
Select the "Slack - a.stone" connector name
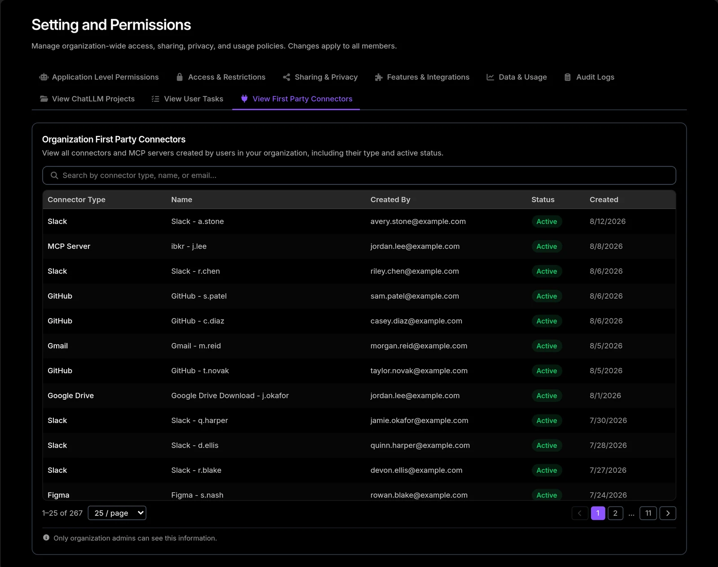point(197,222)
